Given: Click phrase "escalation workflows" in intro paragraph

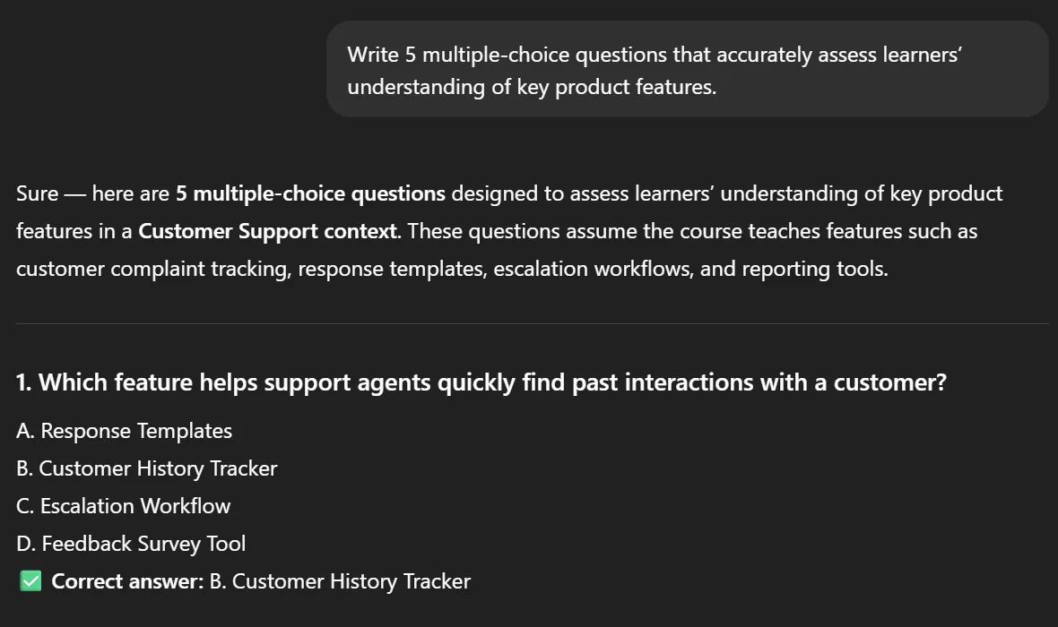Looking at the screenshot, I should click(593, 269).
